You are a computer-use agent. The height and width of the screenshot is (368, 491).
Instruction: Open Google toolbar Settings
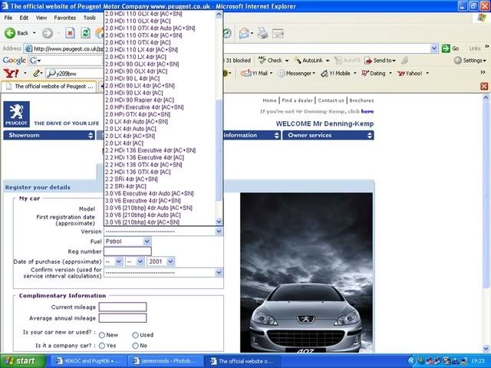[x=470, y=60]
